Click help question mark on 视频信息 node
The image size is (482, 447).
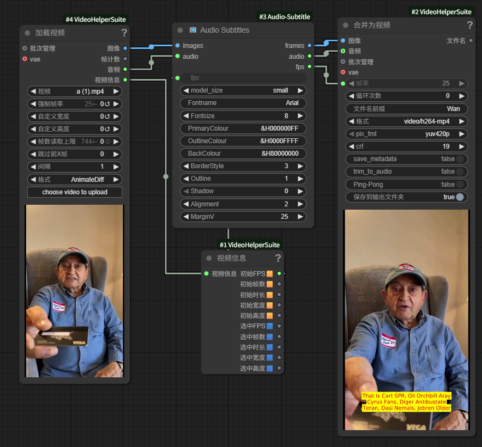[x=278, y=258]
